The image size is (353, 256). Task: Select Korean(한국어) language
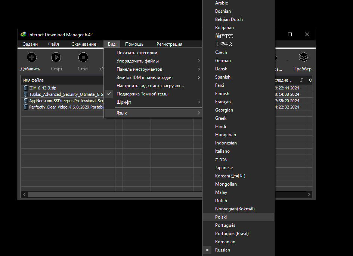(239, 176)
